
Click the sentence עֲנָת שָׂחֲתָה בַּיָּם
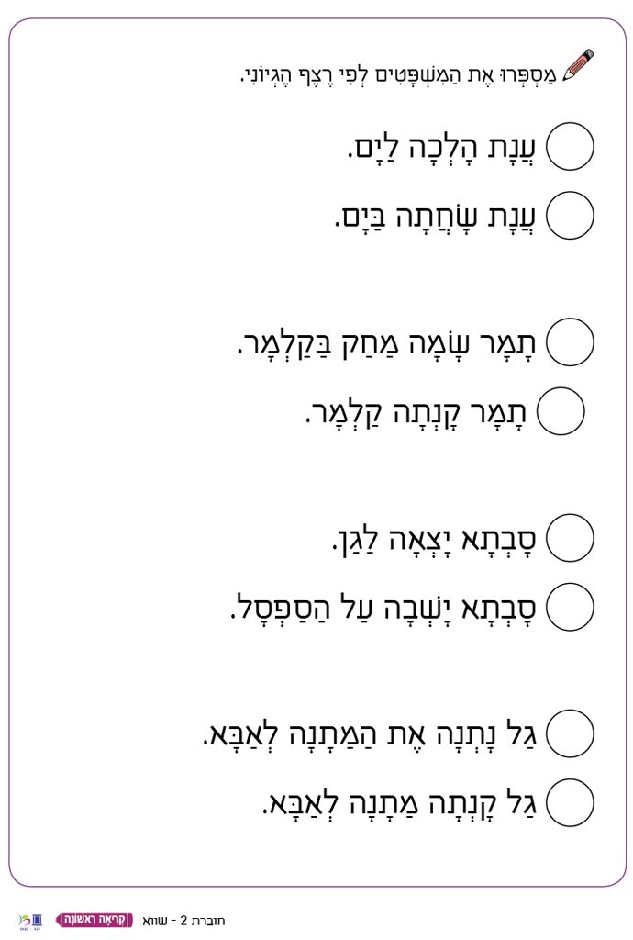click(x=437, y=217)
